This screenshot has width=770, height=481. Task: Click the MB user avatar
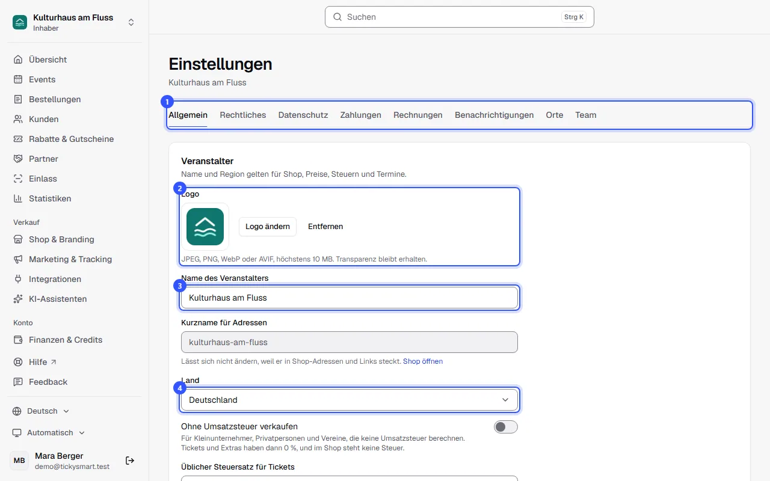[19, 461]
